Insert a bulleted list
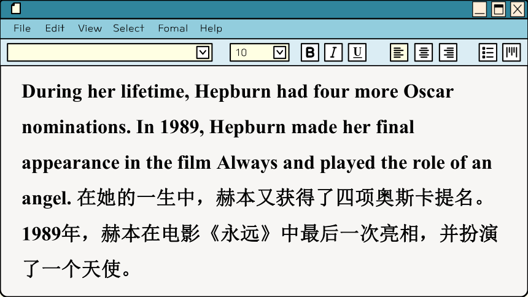Image resolution: width=528 pixels, height=297 pixels. [x=487, y=53]
